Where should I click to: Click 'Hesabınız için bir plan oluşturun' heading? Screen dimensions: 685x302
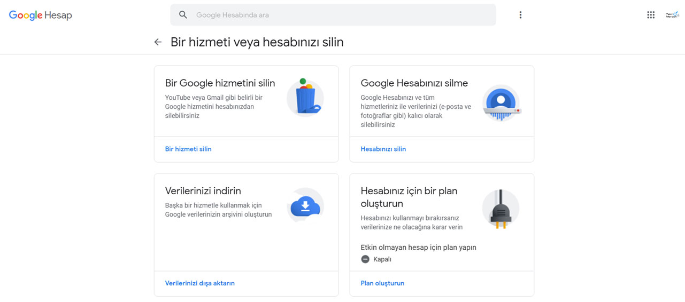coord(409,197)
